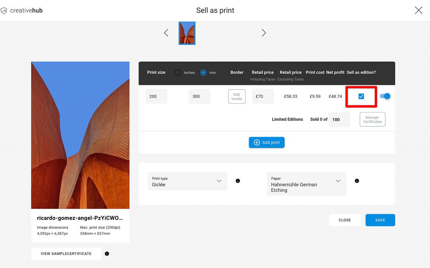Viewport: 430px width, 268px height.
Task: Click the creativehub logo icon
Action: (x=4, y=10)
